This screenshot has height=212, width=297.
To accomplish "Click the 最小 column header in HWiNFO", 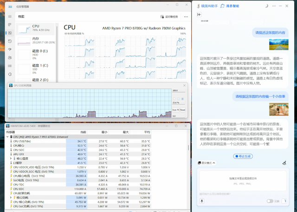I will (x=98, y=132).
